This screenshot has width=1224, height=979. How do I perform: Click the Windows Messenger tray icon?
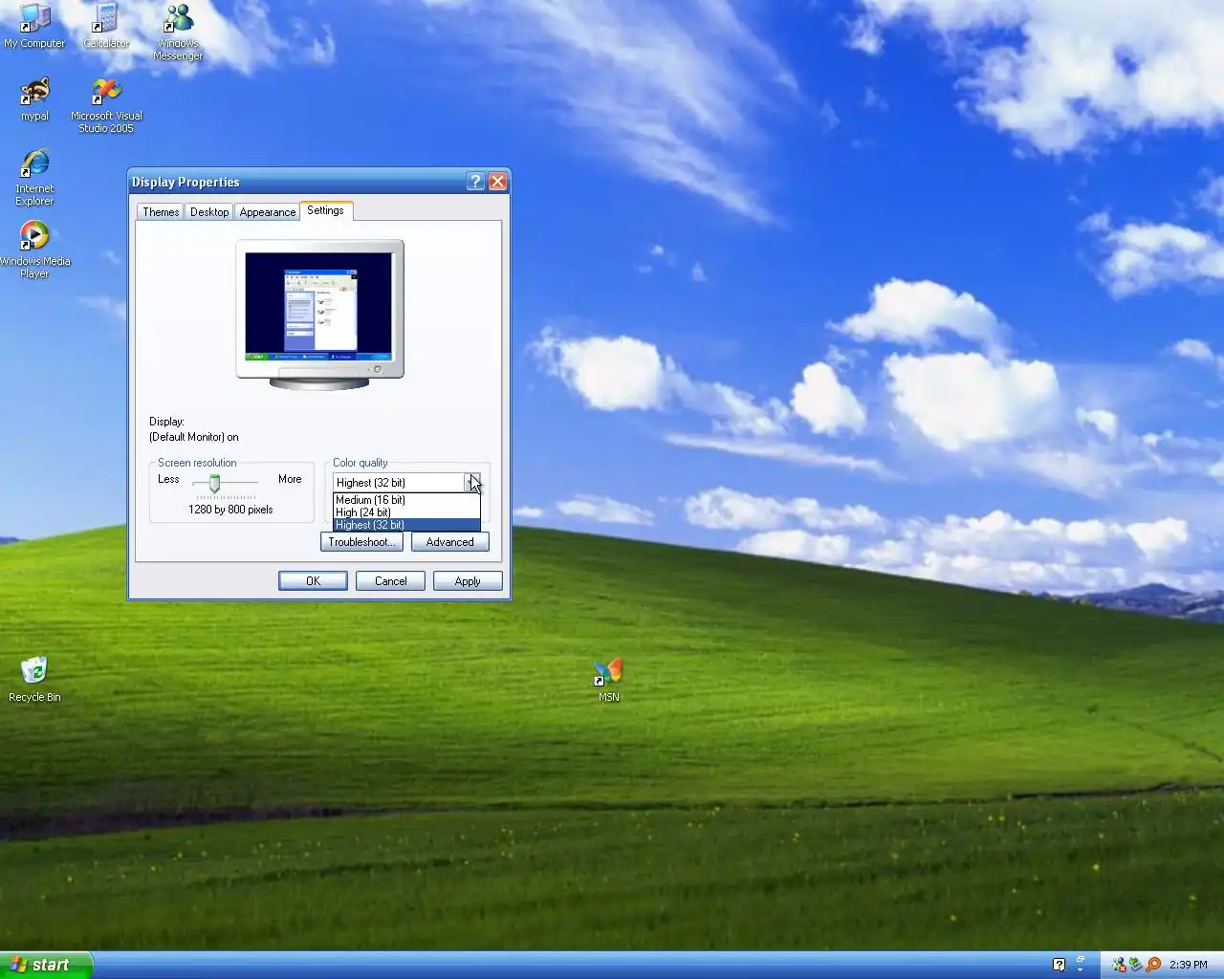[x=1119, y=965]
